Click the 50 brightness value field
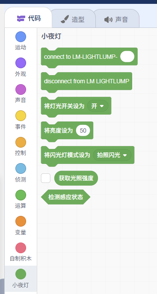 point(83,130)
